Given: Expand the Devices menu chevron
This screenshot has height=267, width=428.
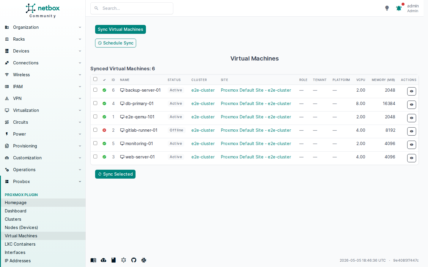Looking at the screenshot, I should click(x=80, y=51).
